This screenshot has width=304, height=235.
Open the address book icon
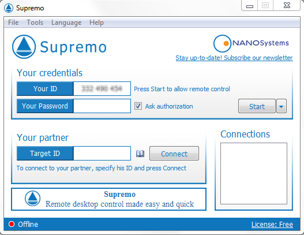point(140,154)
